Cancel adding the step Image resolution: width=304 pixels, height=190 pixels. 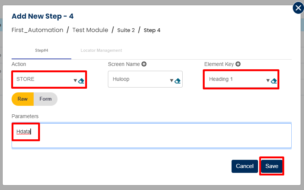(x=245, y=166)
